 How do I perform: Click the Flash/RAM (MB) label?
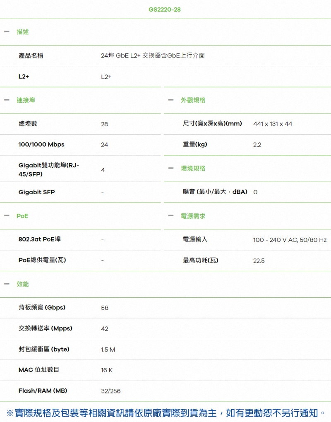[43, 391]
